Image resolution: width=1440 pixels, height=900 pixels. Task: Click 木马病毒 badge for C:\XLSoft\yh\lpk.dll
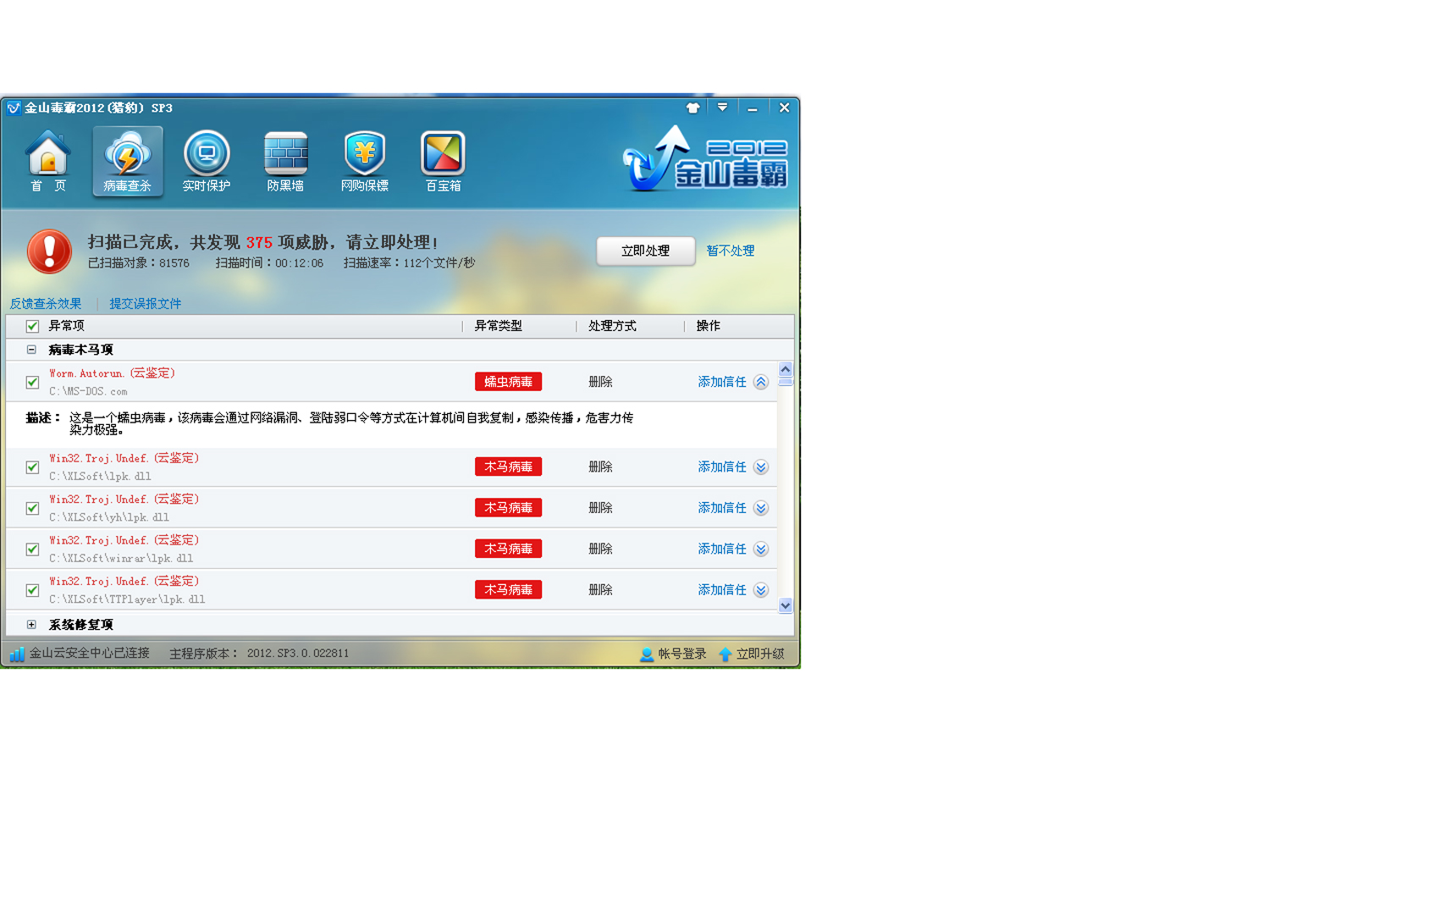coord(508,508)
